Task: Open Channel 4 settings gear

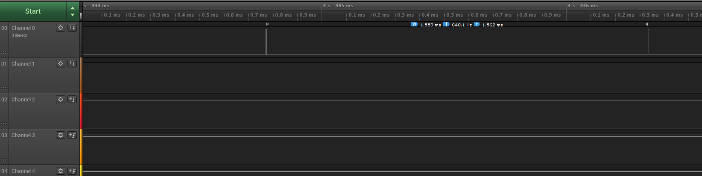Action: click(x=61, y=171)
